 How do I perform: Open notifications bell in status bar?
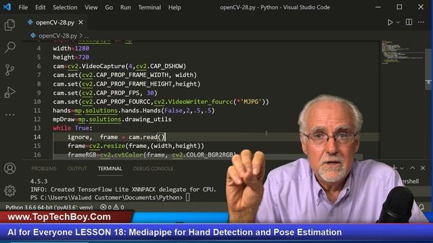click(x=421, y=207)
